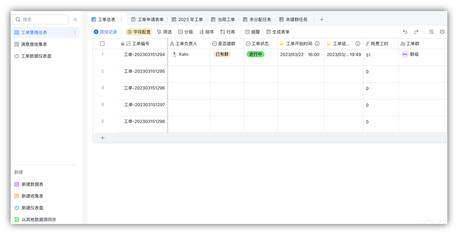Switch to 工单申请表单 tab
458x235 pixels.
click(147, 20)
